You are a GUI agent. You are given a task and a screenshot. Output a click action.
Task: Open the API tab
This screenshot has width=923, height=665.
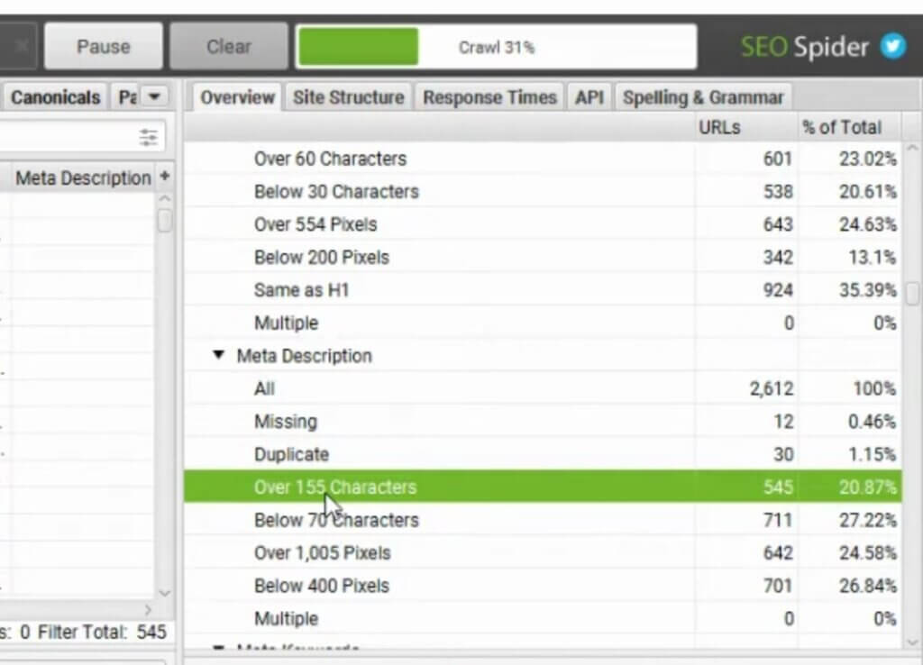[x=589, y=97]
